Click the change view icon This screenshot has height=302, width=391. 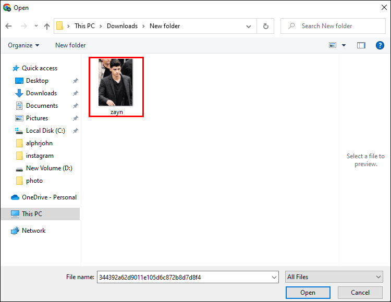pyautogui.click(x=333, y=45)
